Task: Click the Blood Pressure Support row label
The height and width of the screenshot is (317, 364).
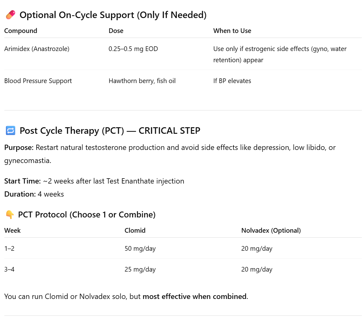Action: (38, 81)
